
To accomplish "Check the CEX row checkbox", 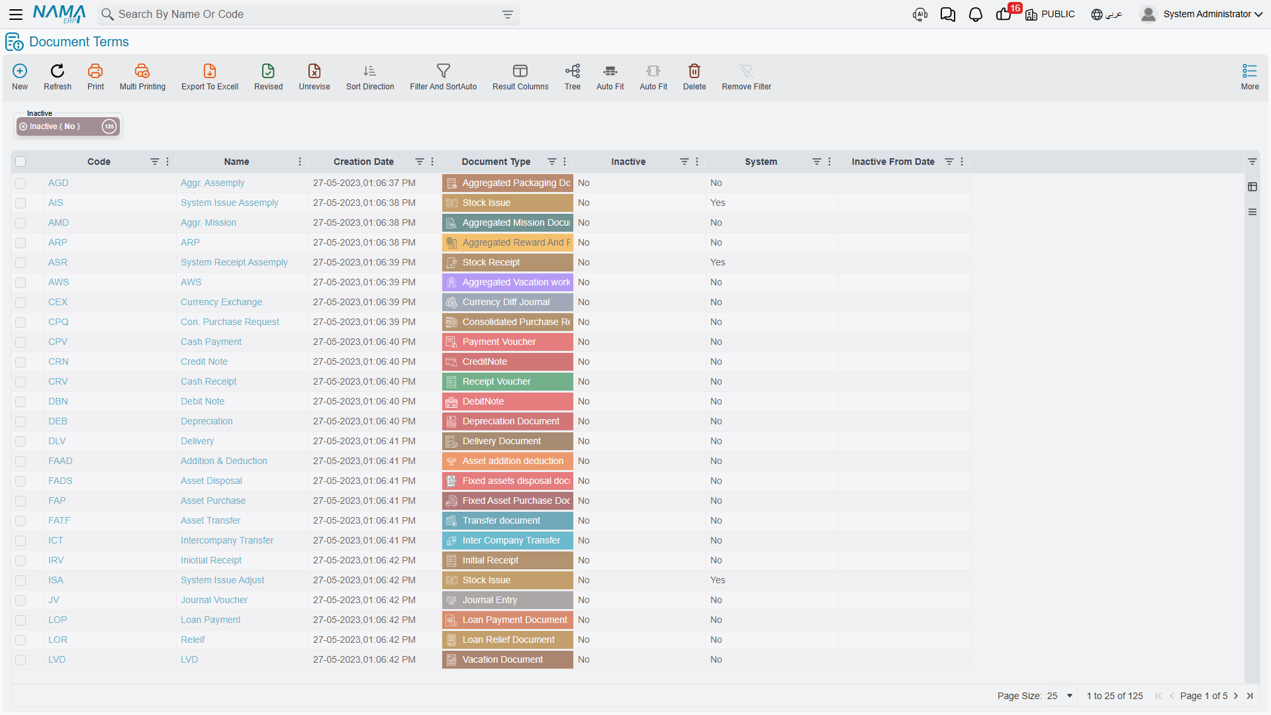I will (x=21, y=303).
